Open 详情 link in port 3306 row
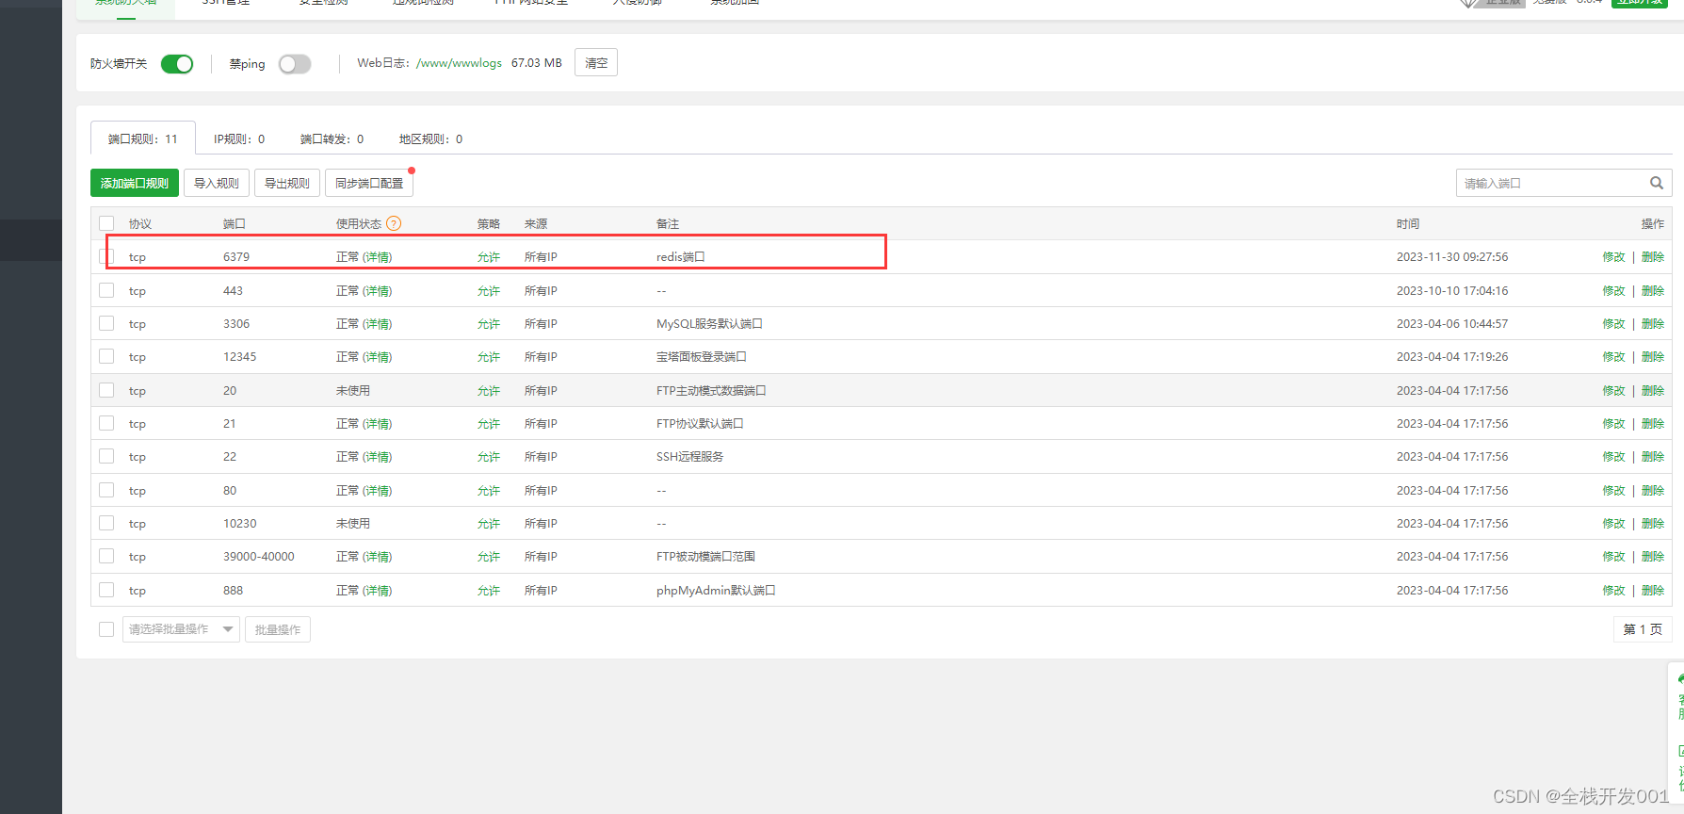Viewport: 1684px width, 814px height. pos(378,323)
